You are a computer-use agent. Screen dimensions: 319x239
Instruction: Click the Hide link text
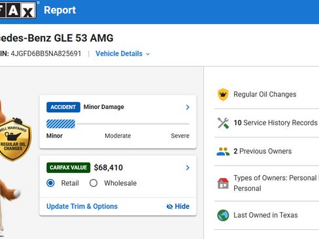(182, 206)
